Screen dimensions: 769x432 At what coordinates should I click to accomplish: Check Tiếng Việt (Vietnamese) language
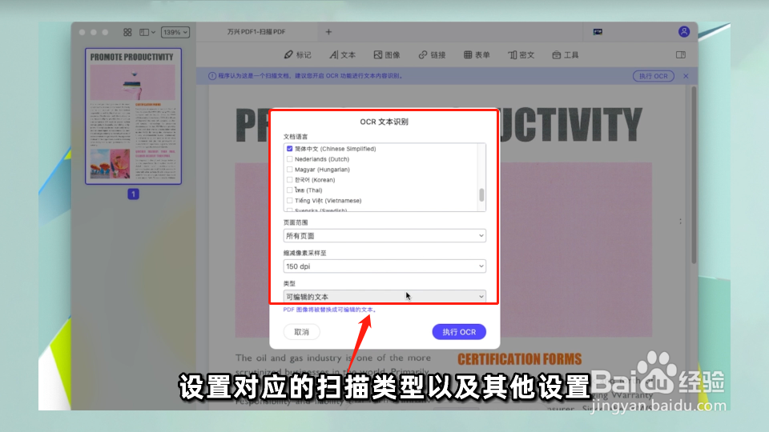click(x=289, y=200)
